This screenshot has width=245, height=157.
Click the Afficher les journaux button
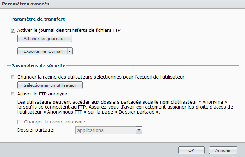45,39
